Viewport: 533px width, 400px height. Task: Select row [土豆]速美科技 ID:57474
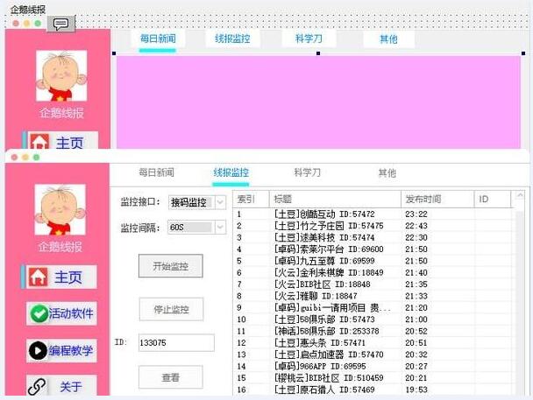pos(374,237)
